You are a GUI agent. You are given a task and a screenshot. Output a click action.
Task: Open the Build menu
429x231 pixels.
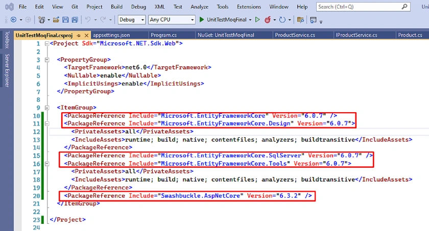(116, 7)
